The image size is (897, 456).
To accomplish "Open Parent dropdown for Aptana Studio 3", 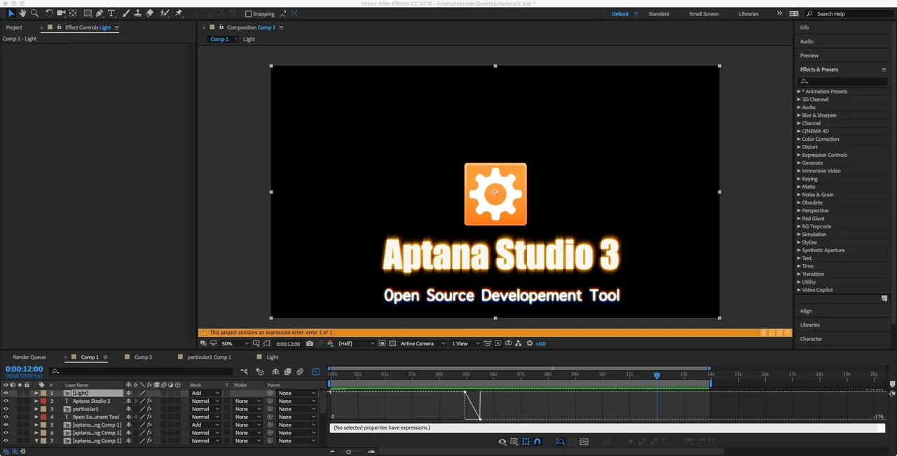I will [x=296, y=401].
